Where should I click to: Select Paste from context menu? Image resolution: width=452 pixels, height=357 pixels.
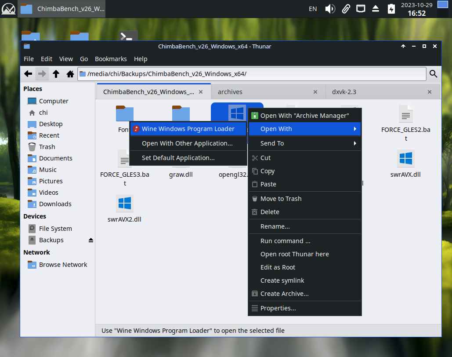305,184
